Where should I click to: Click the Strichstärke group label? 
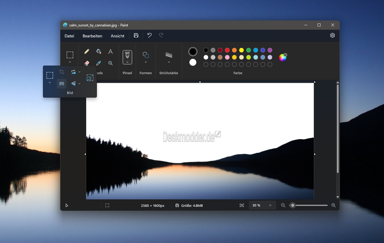[169, 73]
